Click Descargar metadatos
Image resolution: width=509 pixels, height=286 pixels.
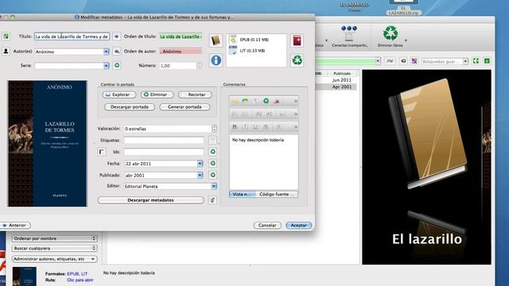(x=150, y=200)
